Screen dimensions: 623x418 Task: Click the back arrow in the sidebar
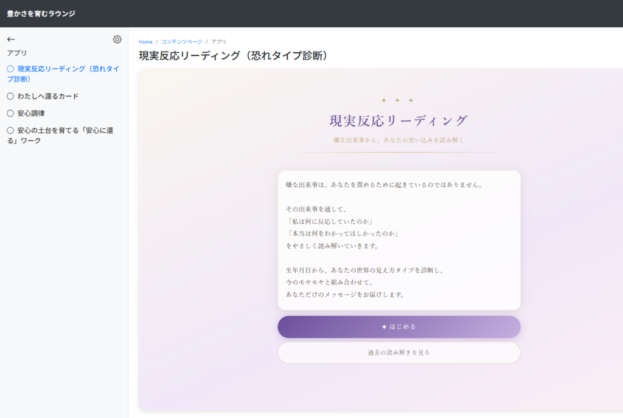click(11, 39)
